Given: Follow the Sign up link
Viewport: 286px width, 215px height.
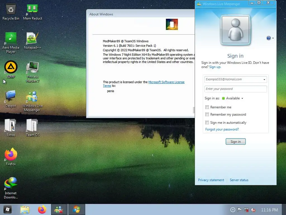Looking at the screenshot, I should pyautogui.click(x=215, y=67).
